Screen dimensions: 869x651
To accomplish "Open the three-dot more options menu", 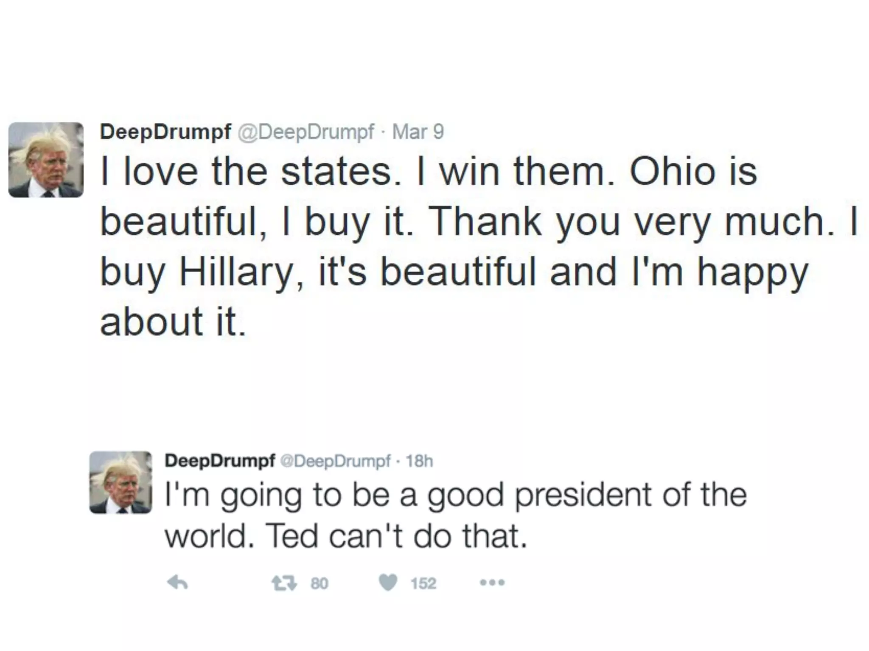I will click(x=492, y=583).
